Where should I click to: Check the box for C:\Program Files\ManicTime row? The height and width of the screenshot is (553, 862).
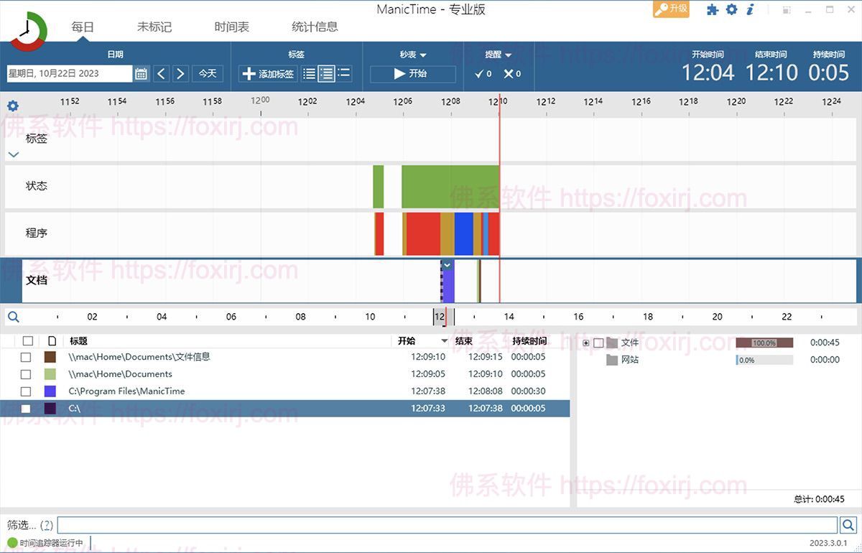coord(26,391)
